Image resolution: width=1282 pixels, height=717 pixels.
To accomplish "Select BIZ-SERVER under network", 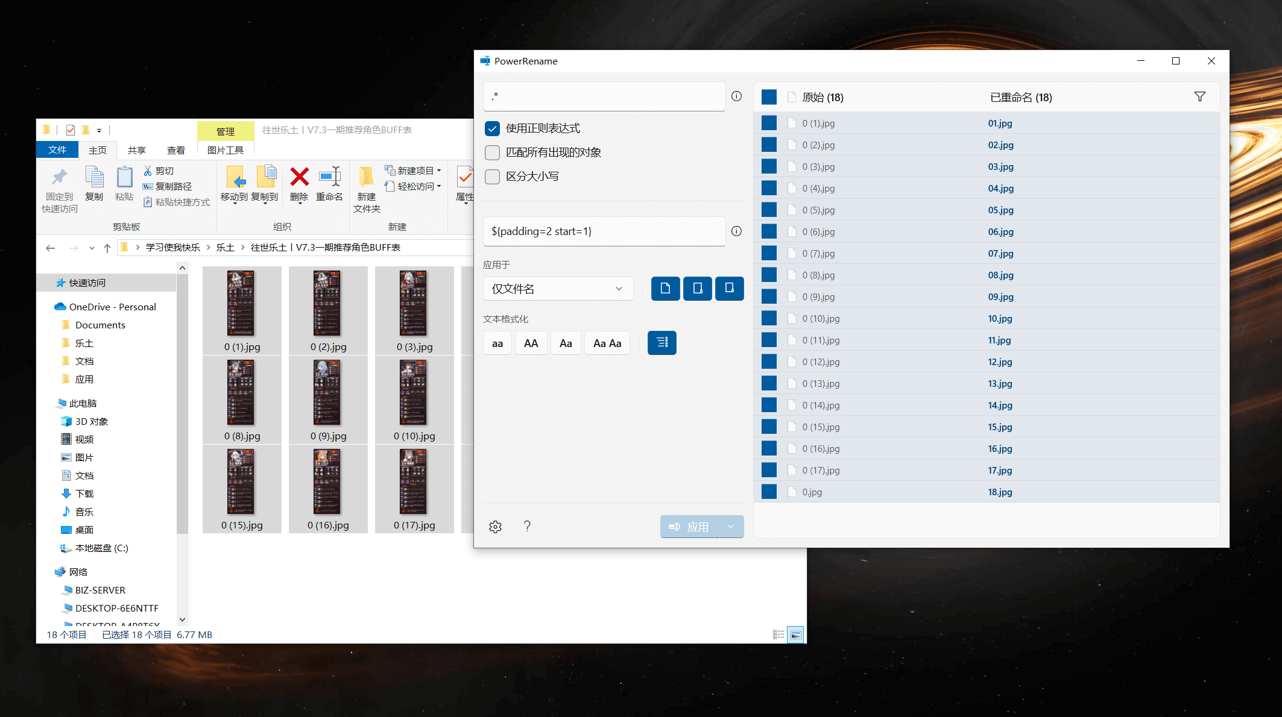I will click(100, 590).
